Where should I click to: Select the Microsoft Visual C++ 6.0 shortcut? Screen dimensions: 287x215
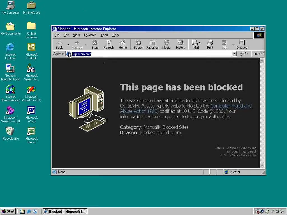click(x=31, y=94)
